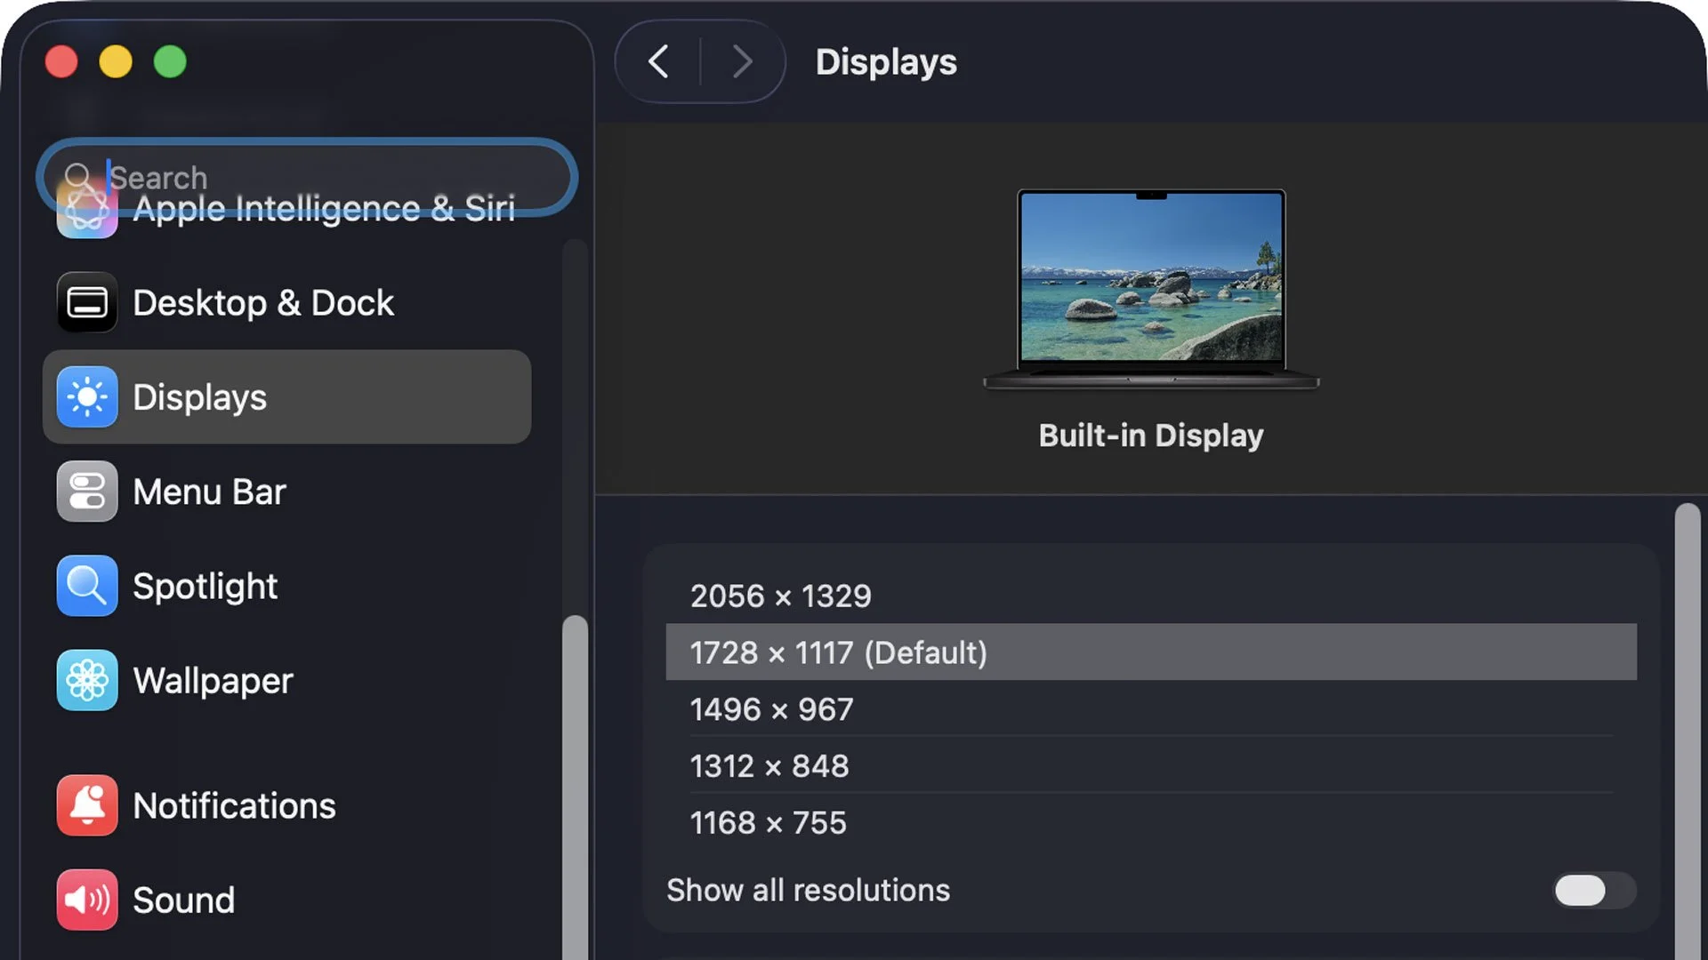Choose the 1496 × 967 resolution
1708x960 pixels.
coord(1151,709)
